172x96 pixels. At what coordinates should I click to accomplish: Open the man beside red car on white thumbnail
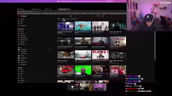click(x=83, y=55)
